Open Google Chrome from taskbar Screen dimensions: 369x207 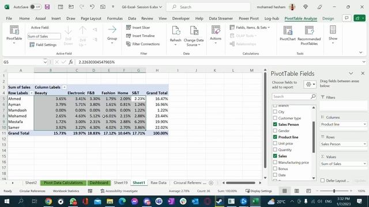[x=48, y=201]
